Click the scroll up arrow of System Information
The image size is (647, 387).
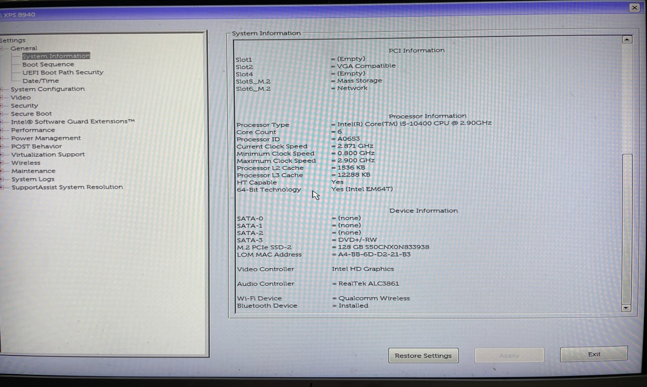click(627, 40)
